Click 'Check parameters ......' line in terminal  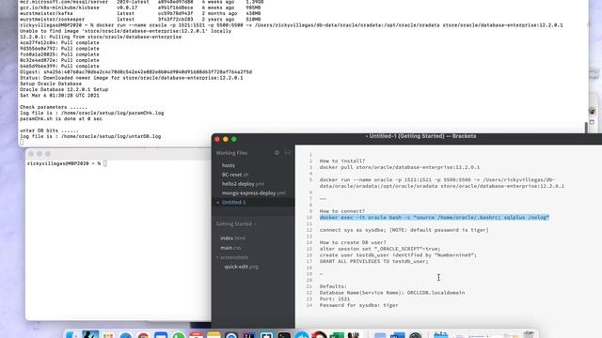pyautogui.click(x=54, y=107)
